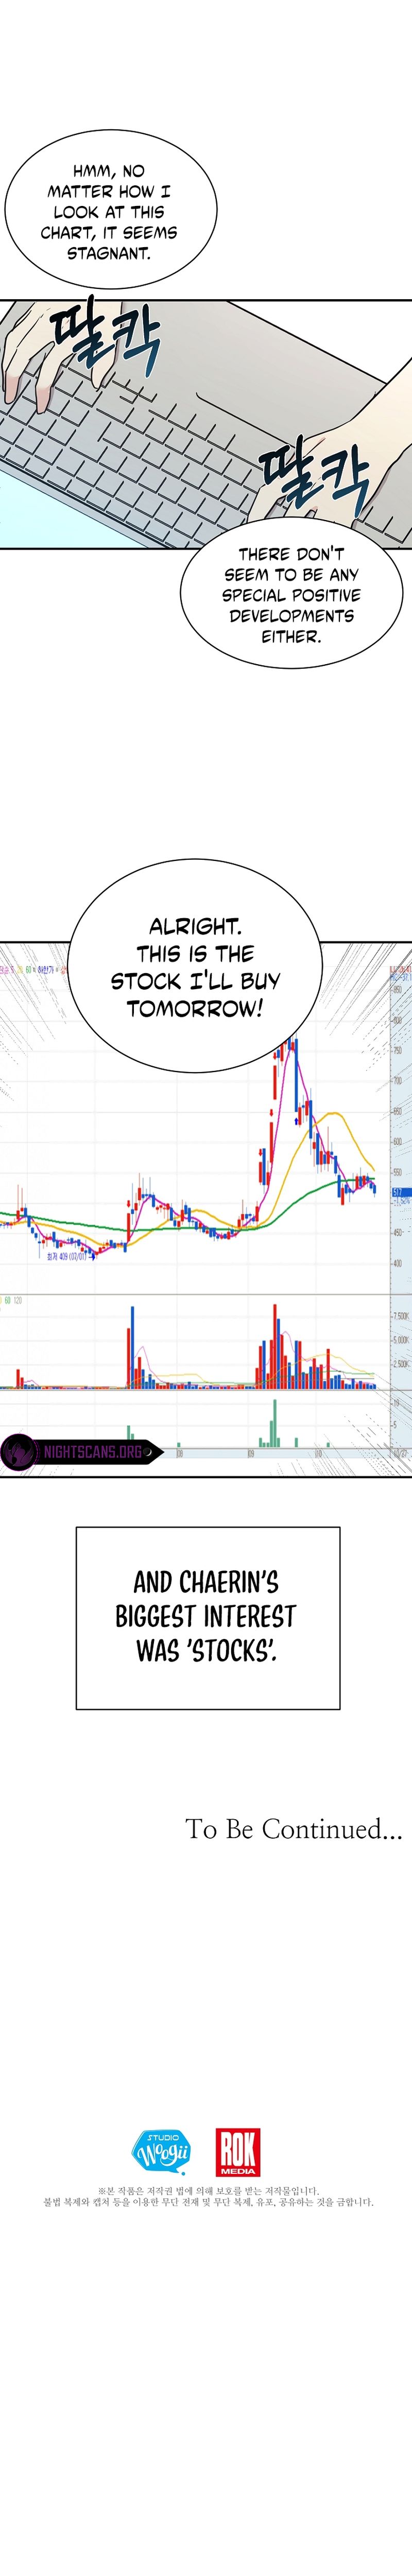
Task: Click the 'special positive developments' speech bubble
Action: click(291, 594)
